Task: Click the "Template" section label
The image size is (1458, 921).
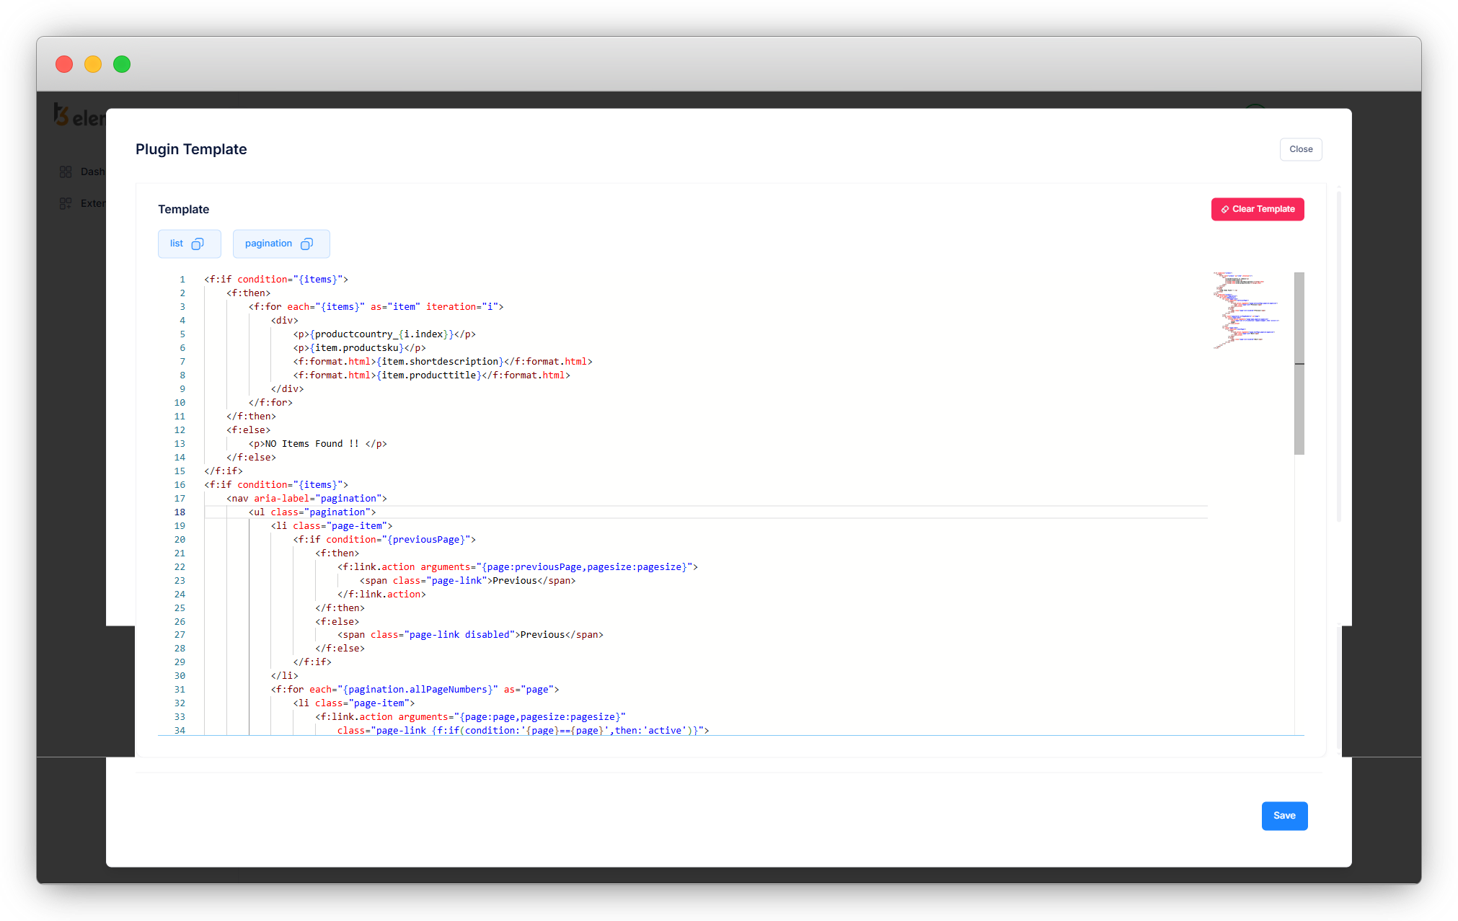Action: [183, 209]
